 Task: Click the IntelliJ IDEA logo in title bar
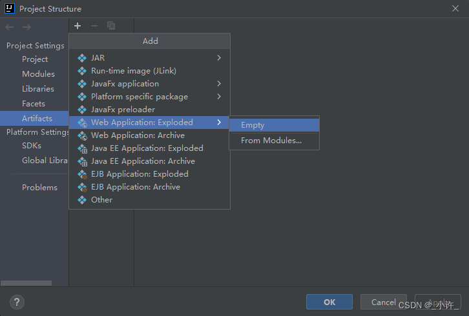pos(10,8)
